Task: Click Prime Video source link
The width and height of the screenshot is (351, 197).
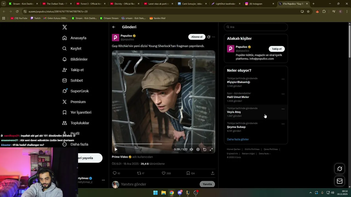Action: (120, 157)
